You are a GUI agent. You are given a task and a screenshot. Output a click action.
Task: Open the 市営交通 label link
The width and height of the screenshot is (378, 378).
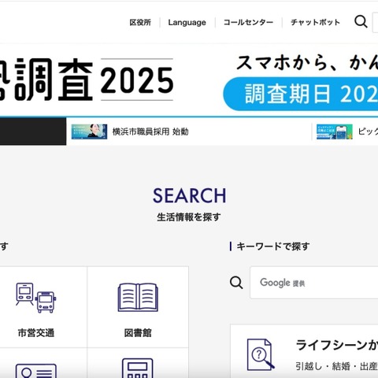(36, 333)
